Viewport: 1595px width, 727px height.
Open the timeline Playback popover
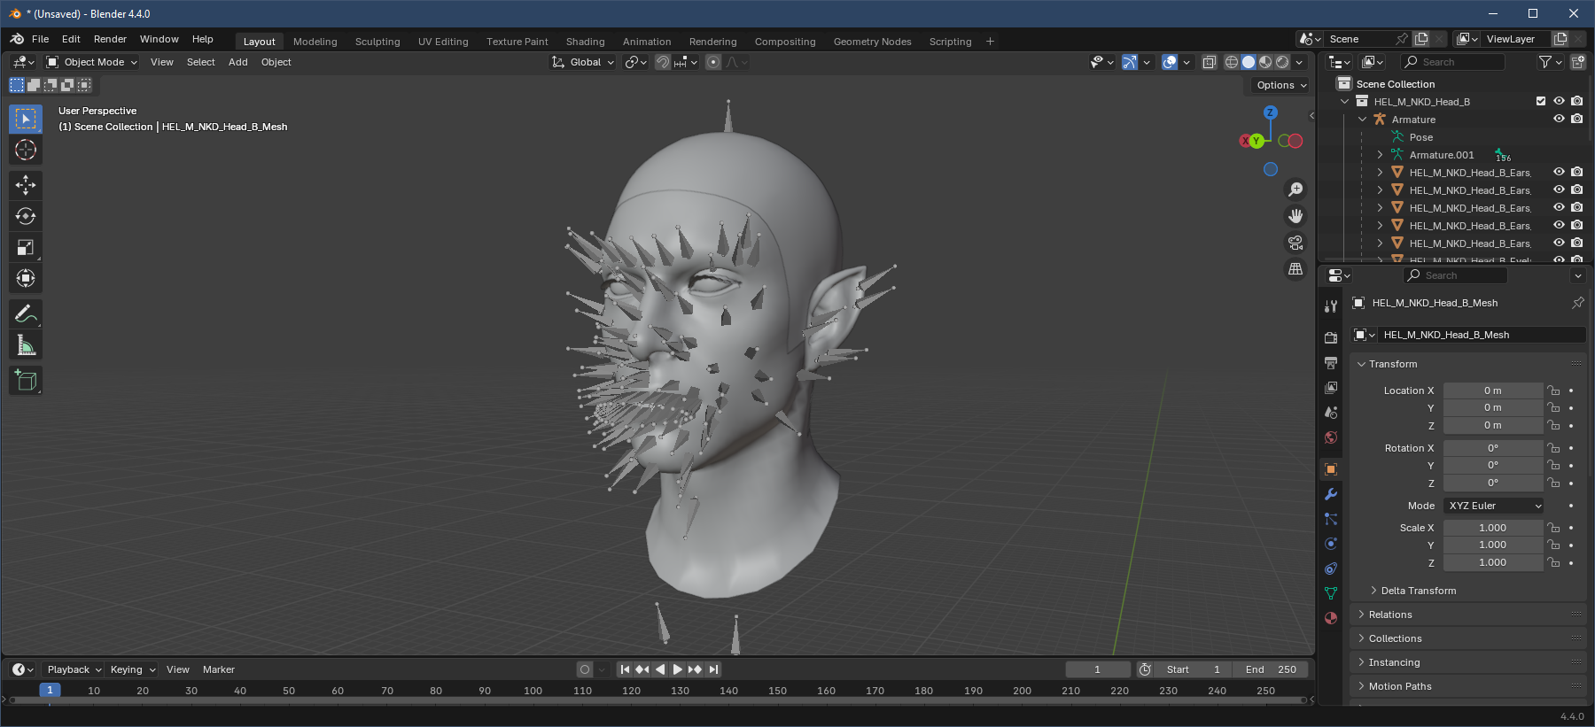point(74,669)
